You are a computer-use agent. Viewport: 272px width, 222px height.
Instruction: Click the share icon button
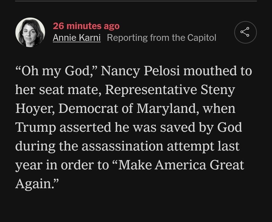pyautogui.click(x=245, y=32)
